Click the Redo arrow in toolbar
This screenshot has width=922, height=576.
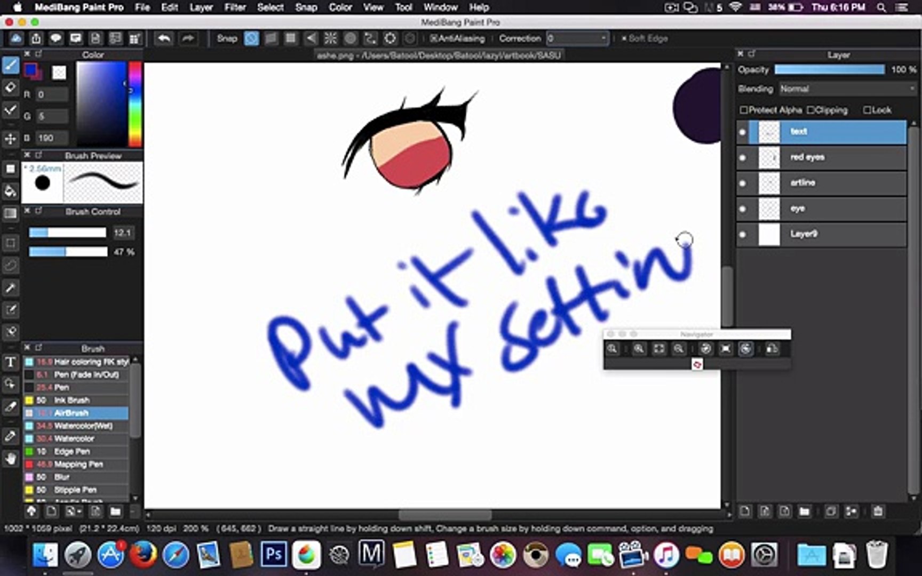tap(187, 38)
